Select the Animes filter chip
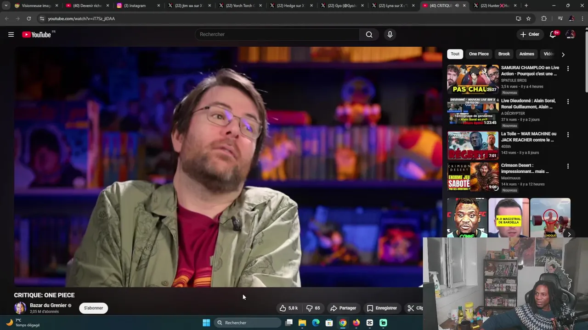Screen dimensions: 588x330 click(526, 54)
